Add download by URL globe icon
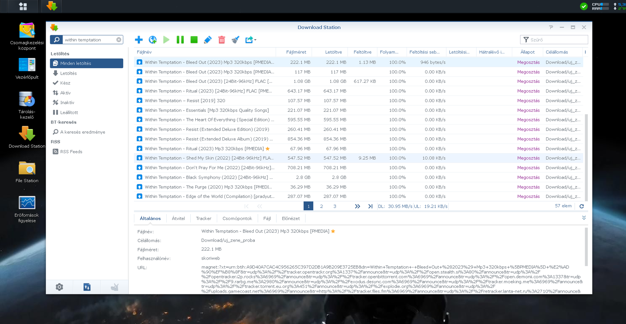The height and width of the screenshot is (324, 626). point(153,40)
